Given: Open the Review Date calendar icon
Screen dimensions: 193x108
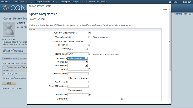Looking at the screenshot, I should [x=90, y=95].
